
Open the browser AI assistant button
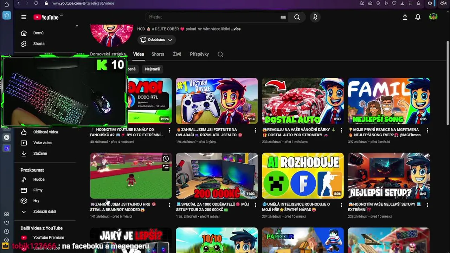444,3
